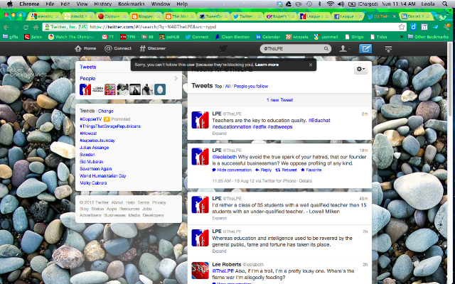Open the # Discover section
Image resolution: width=455 pixels, height=284 pixels.
point(153,48)
